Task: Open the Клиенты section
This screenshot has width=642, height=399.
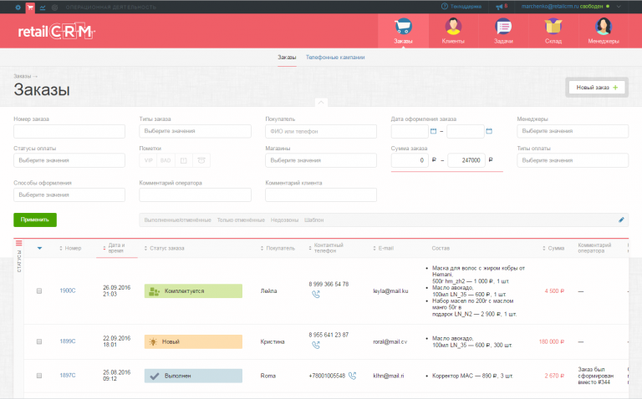Action: pos(453,31)
